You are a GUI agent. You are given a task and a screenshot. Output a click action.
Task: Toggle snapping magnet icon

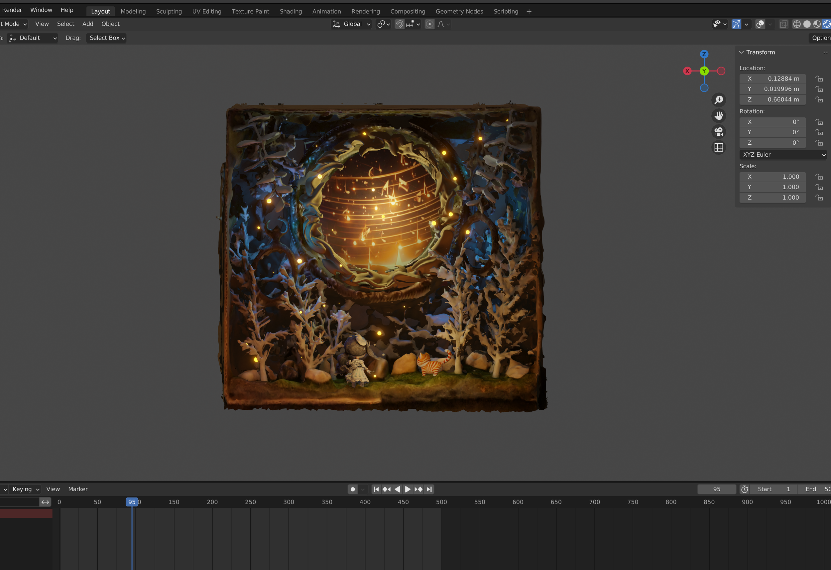pos(400,24)
